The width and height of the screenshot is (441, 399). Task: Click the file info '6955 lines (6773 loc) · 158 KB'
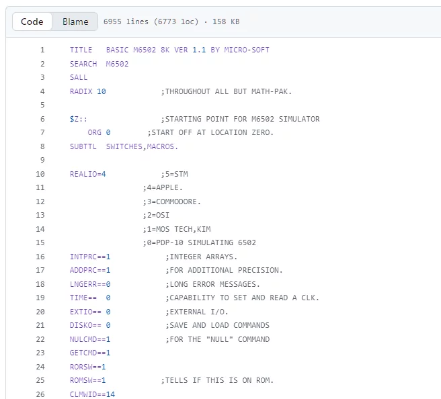coord(171,21)
